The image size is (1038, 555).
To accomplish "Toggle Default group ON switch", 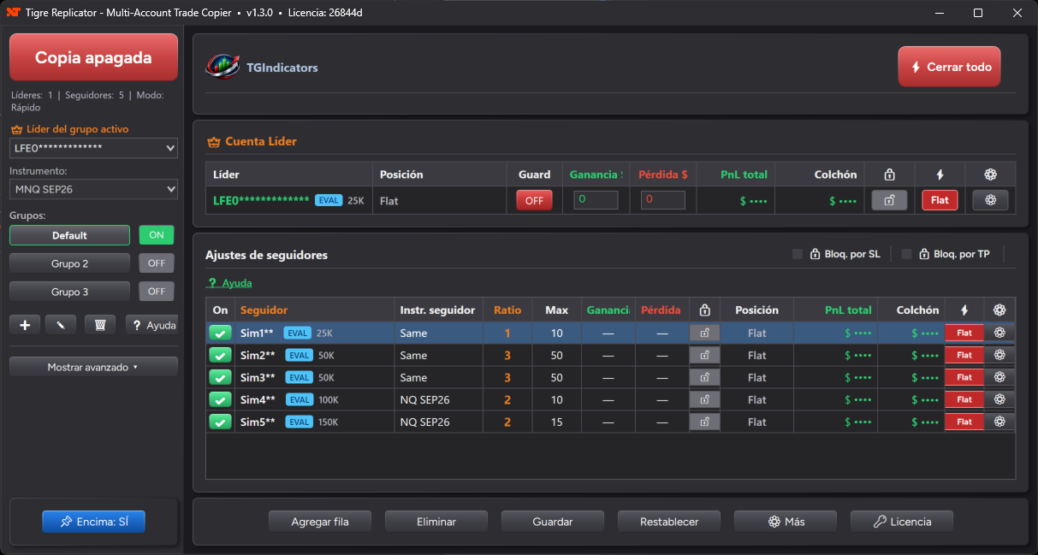I will (157, 235).
